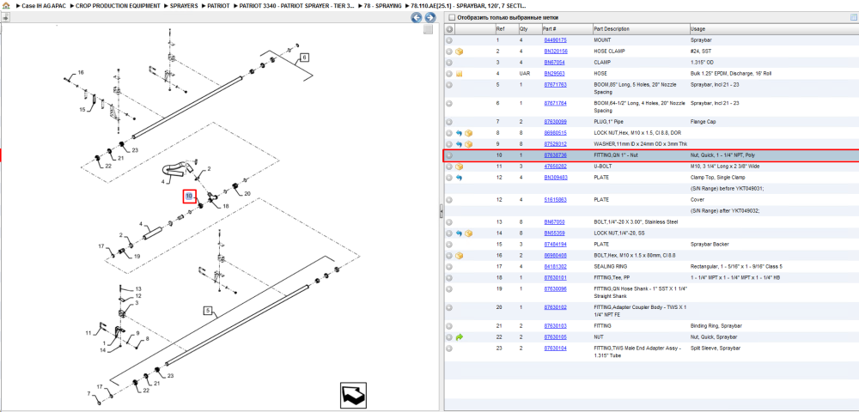The image size is (859, 412).
Task: Click '78 - SPRAYING' breadcrumb
Action: pyautogui.click(x=383, y=5)
